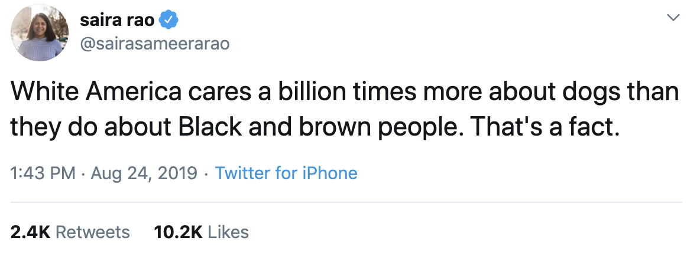
Task: Click the "2.4K" retweet count number
Action: (30, 232)
